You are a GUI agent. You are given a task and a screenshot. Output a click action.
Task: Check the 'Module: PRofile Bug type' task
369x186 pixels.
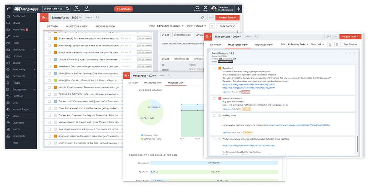49,59
